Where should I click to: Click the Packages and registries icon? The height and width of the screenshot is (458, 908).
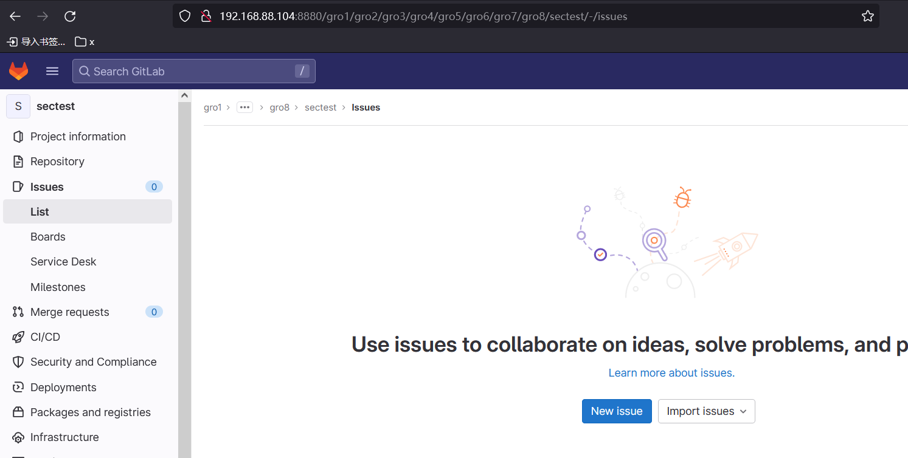[x=18, y=412]
